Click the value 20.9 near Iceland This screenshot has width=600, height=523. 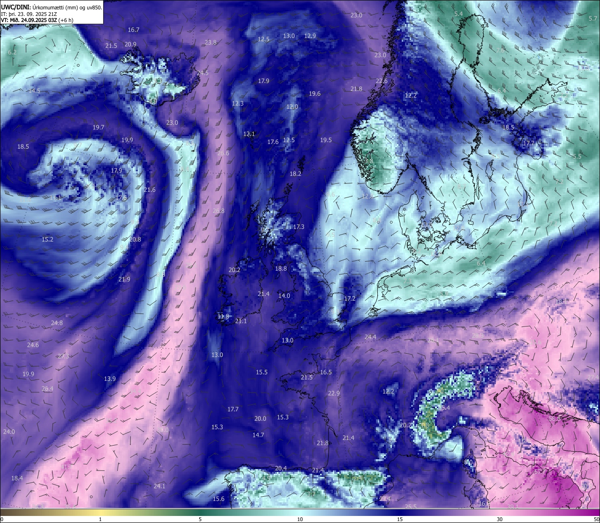point(130,45)
